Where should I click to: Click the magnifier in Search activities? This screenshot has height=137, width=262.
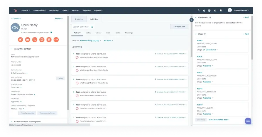point(92,27)
